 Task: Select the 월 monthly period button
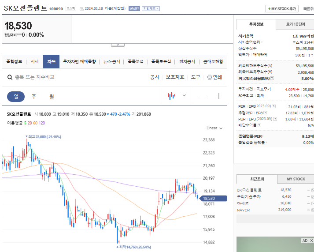52,97
